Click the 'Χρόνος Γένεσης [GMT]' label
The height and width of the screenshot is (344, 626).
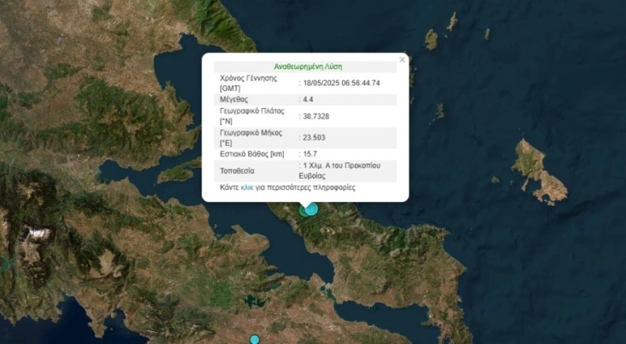tap(252, 83)
